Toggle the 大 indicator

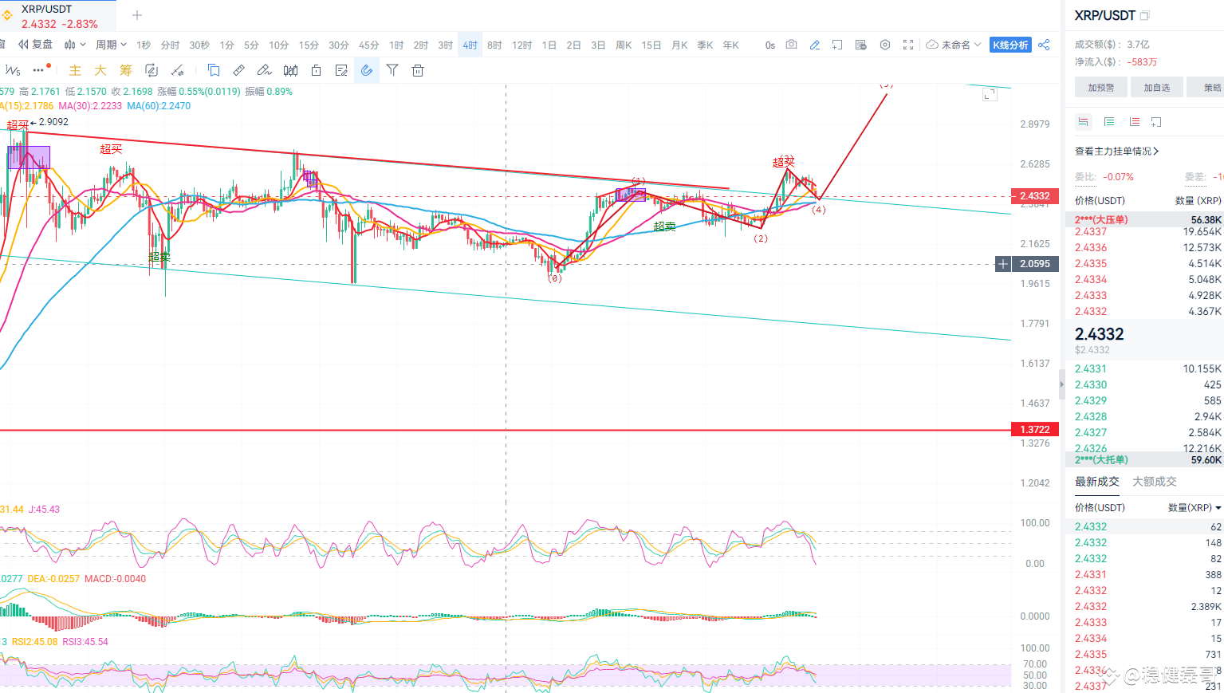[100, 70]
